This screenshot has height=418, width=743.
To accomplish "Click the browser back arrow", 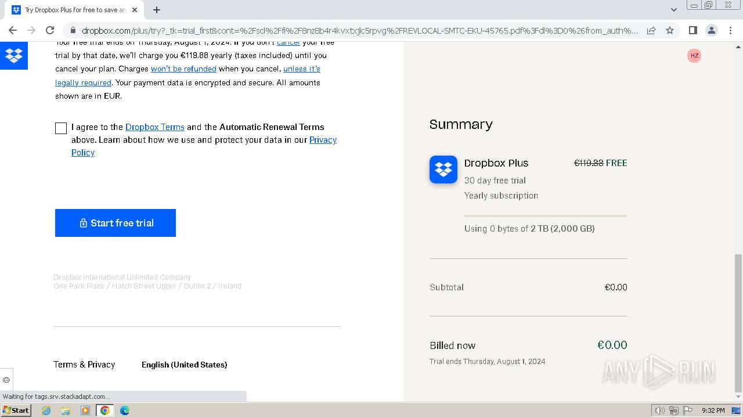I will click(13, 30).
